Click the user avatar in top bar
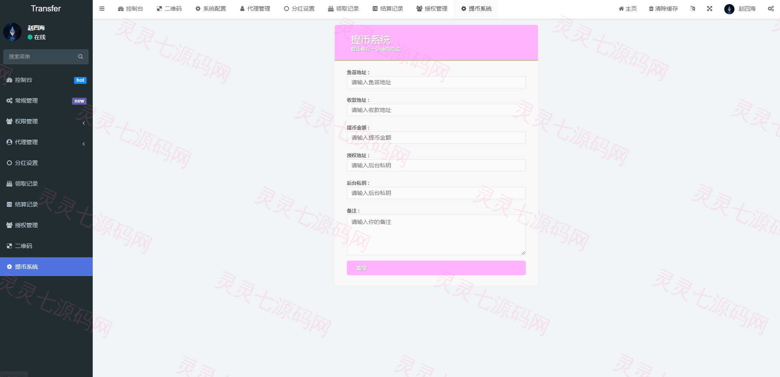This screenshot has height=377, width=780. pos(729,9)
